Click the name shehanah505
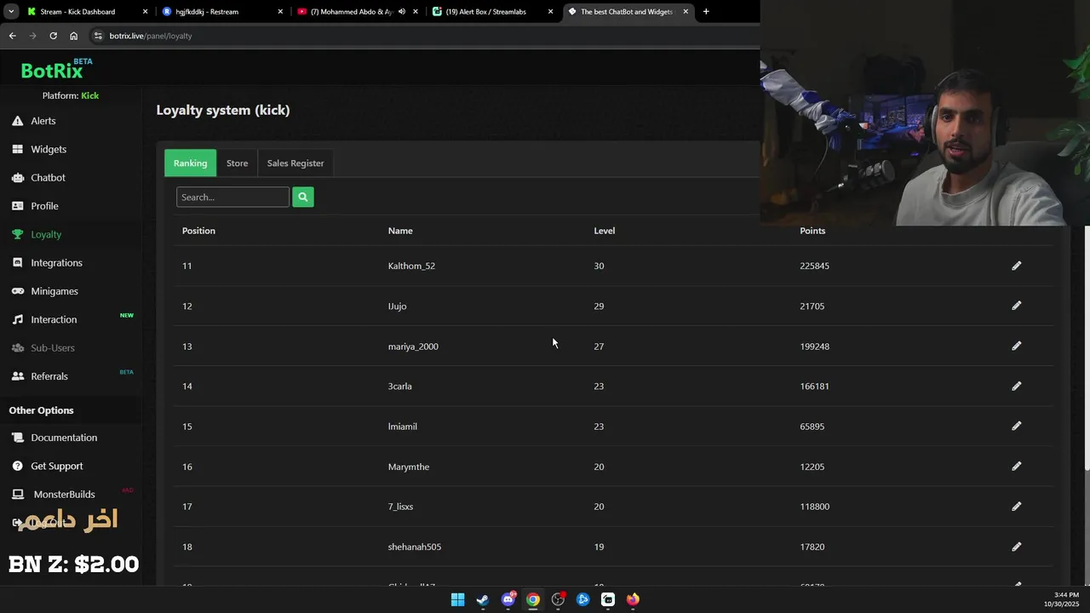This screenshot has width=1090, height=613. pos(415,547)
